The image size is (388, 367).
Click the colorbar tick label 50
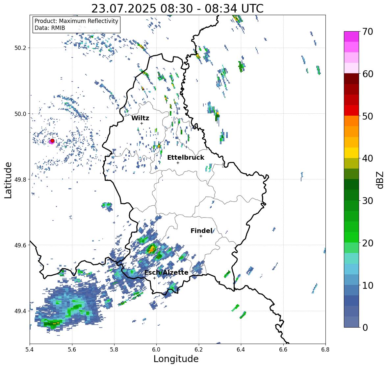coord(368,116)
